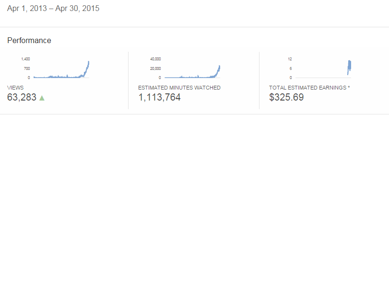Click the green upward trend arrow beside views
This screenshot has width=389, height=294.
tap(42, 98)
